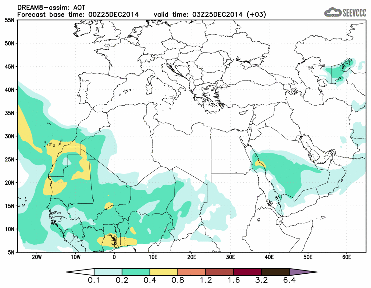Image resolution: width=371 pixels, height=288 pixels.
Task: Click the '30N' latitude label
Action: pyautogui.click(x=10, y=136)
